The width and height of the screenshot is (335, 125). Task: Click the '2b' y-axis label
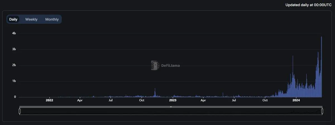(14, 65)
